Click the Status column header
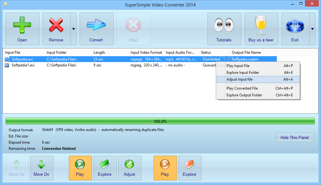Screen dimensions: 321x185 tap(214, 53)
